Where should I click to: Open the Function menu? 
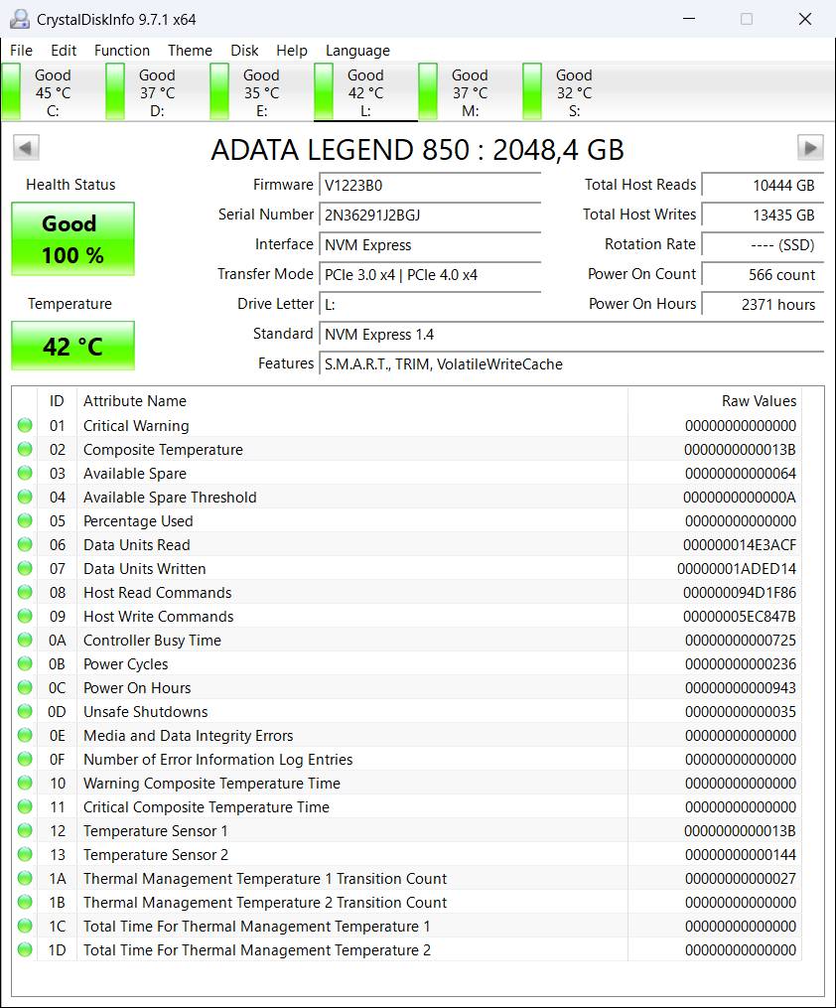point(121,50)
